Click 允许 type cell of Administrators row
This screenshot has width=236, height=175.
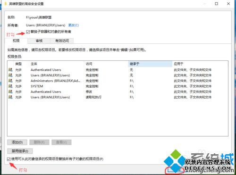(x=18, y=81)
